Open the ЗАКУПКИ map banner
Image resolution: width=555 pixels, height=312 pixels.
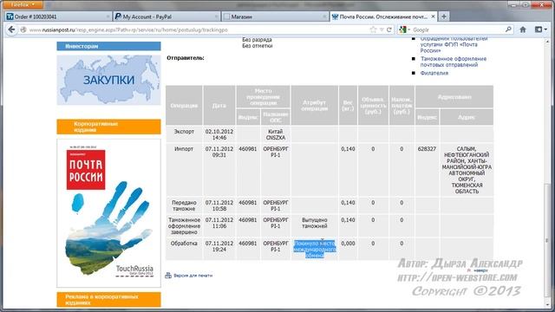click(108, 80)
